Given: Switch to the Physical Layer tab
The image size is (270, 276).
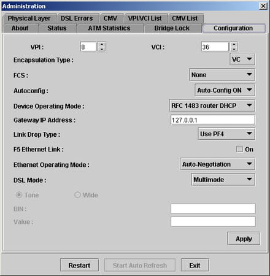Looking at the screenshot, I should click(x=29, y=18).
